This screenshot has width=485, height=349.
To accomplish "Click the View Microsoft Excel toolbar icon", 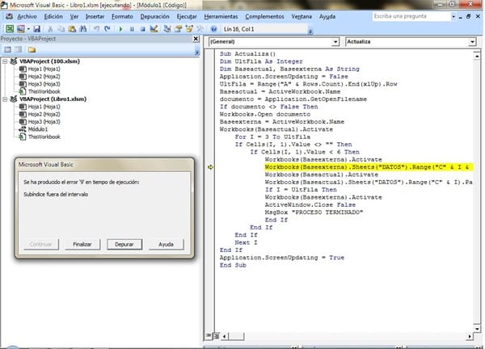I will click(9, 29).
